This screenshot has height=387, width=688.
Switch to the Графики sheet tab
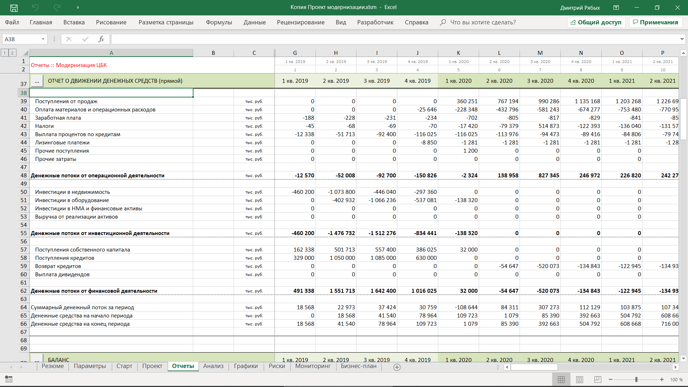245,366
